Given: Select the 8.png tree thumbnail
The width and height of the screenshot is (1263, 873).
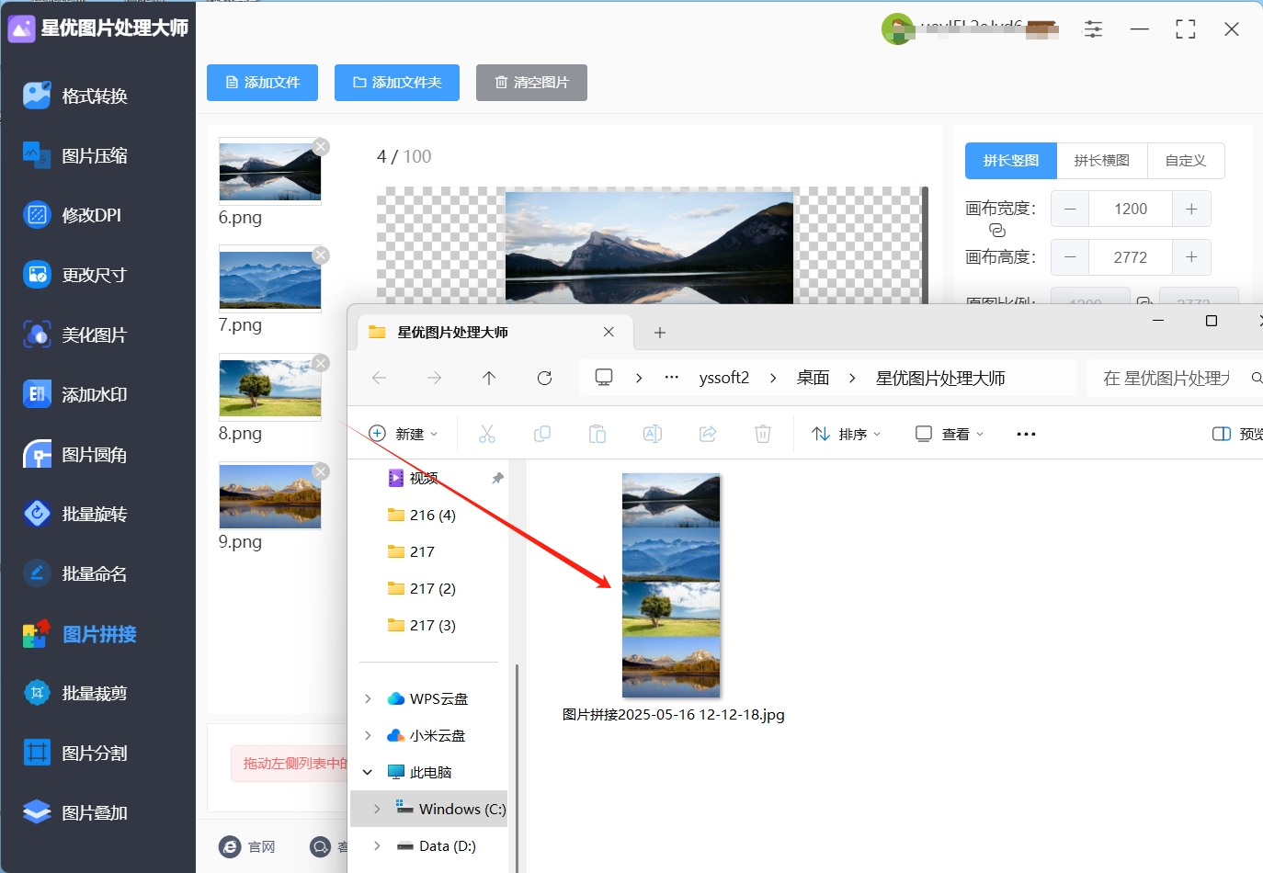Looking at the screenshot, I should (x=270, y=387).
